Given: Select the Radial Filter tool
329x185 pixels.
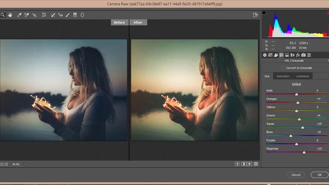Looking at the screenshot, I should [x=82, y=15].
